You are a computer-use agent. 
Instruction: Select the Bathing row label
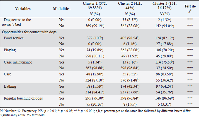tap(10, 86)
